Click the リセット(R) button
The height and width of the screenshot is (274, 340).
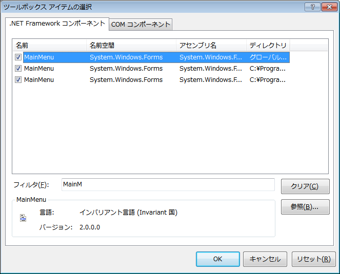(x=313, y=259)
